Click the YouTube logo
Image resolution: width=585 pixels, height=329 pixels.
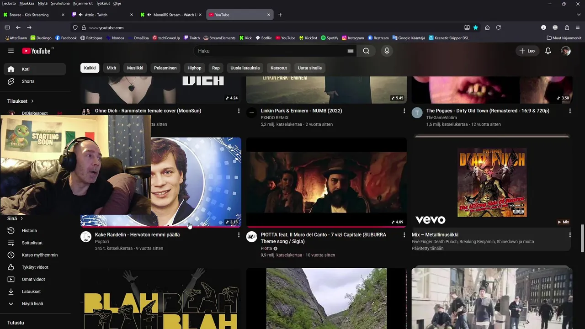click(x=37, y=51)
